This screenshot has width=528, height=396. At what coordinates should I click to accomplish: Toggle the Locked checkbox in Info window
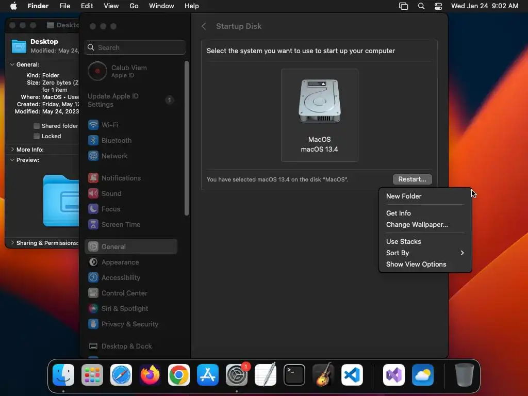[37, 136]
